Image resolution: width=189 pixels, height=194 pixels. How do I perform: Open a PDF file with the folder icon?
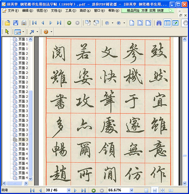point(8,23)
